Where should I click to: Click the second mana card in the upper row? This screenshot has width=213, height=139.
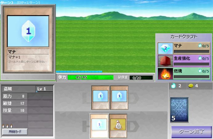coord(119,98)
